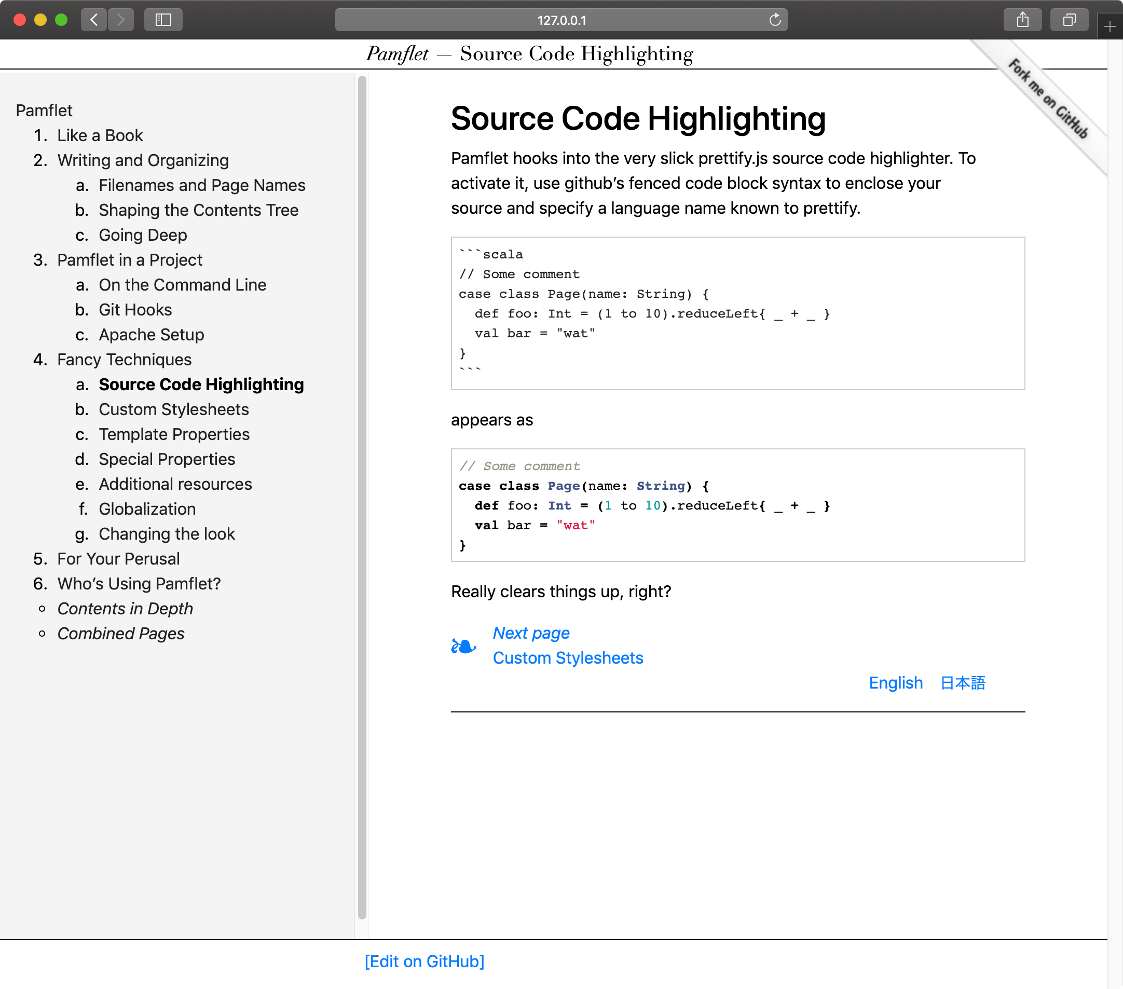Open Who's Using Pamflet? page

[x=139, y=584]
